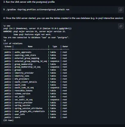
Task: Click the psql 14.5 Homebrew version line
Action: (x=37, y=29)
